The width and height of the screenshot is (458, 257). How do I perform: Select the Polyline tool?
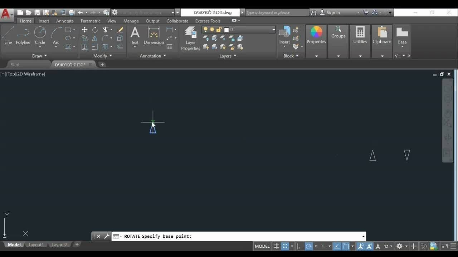point(23,36)
